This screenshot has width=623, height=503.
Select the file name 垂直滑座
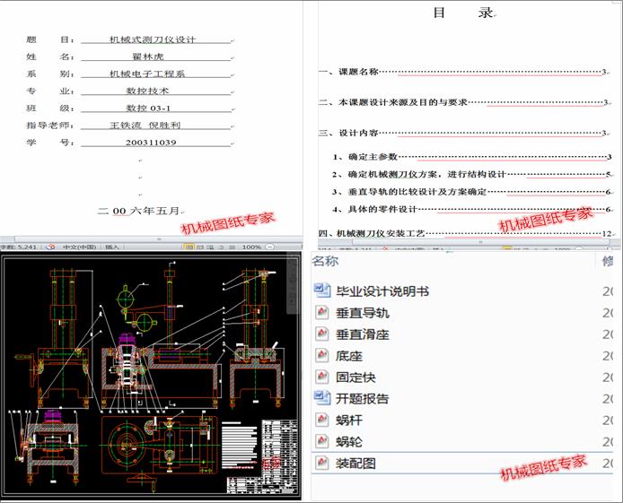(x=363, y=334)
